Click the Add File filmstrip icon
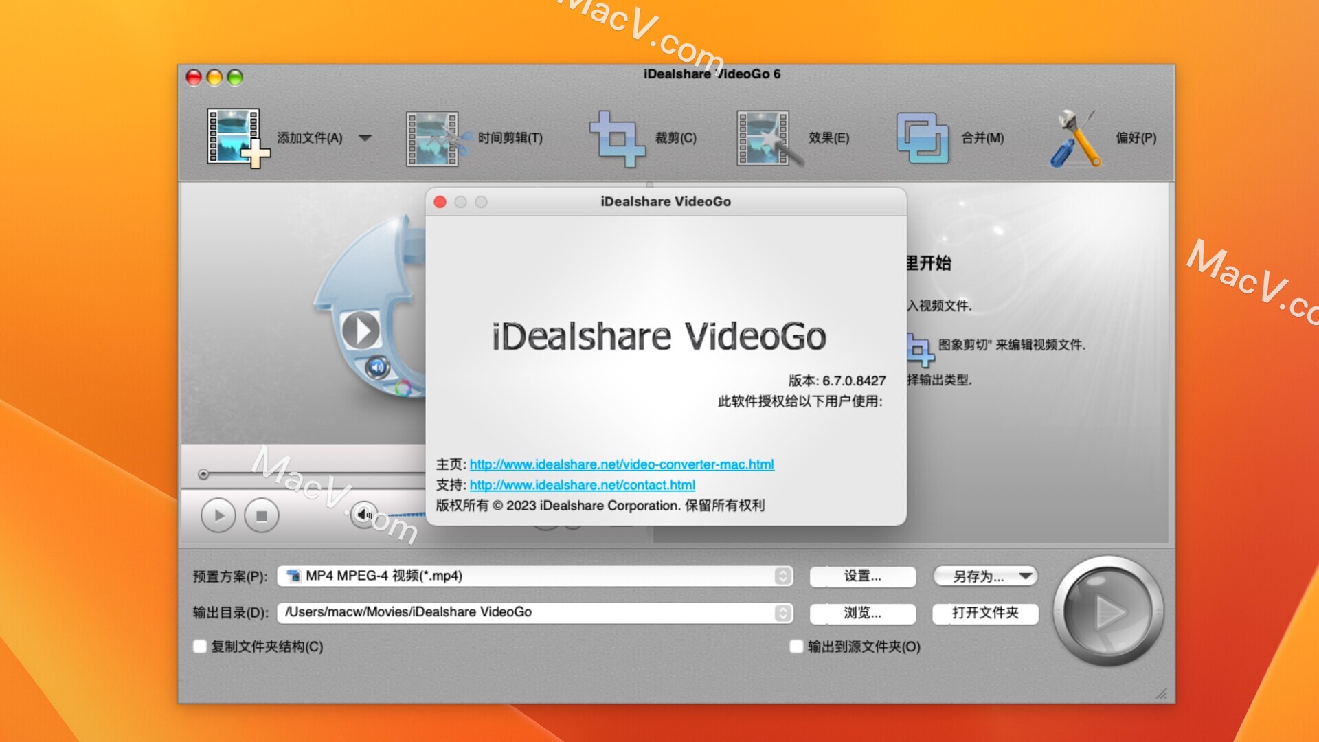Viewport: 1319px width, 742px height. tap(238, 137)
